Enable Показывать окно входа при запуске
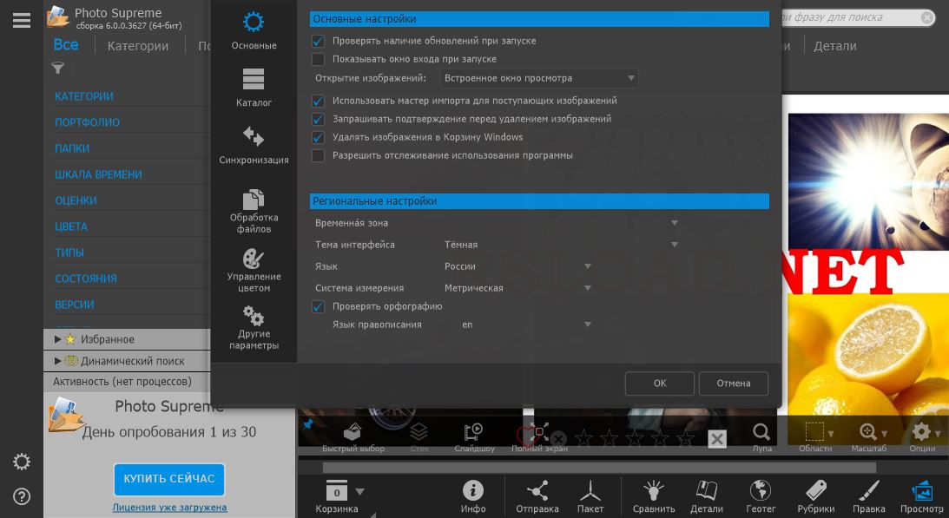 click(318, 59)
